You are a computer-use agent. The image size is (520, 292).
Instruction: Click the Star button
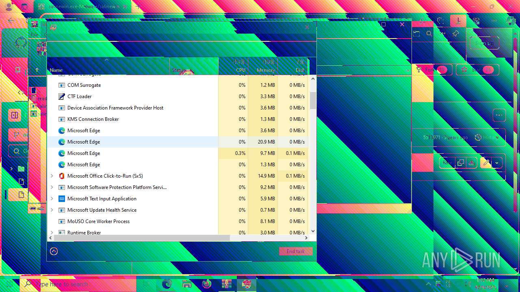477,70
